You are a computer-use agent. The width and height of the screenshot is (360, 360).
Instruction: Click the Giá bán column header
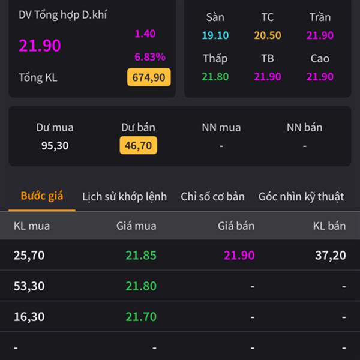click(236, 226)
